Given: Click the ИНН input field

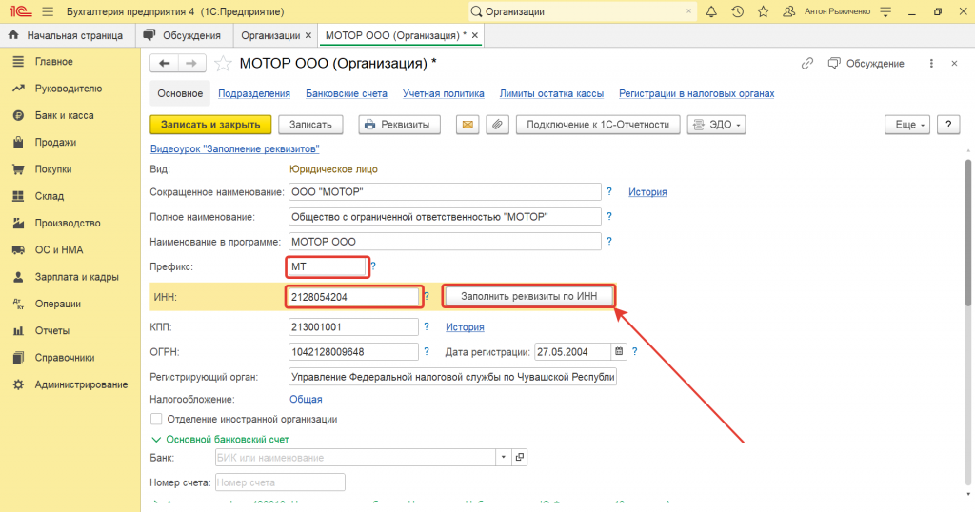Looking at the screenshot, I should [353, 297].
